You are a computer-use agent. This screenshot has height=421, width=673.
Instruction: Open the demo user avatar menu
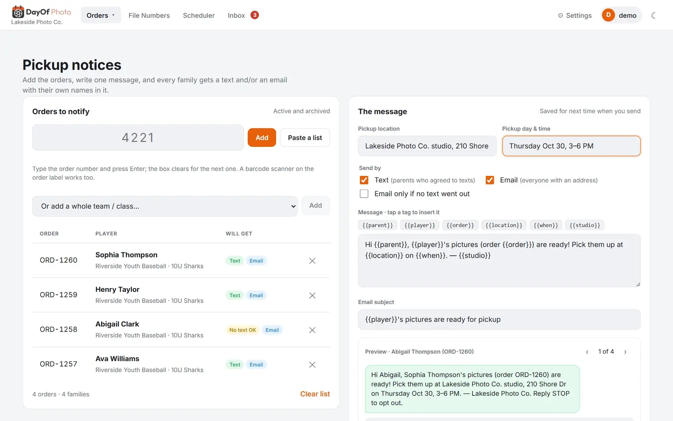click(x=621, y=15)
